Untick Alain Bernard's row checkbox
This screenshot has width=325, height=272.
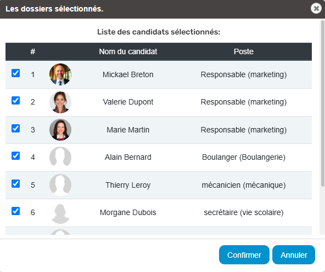tap(15, 156)
